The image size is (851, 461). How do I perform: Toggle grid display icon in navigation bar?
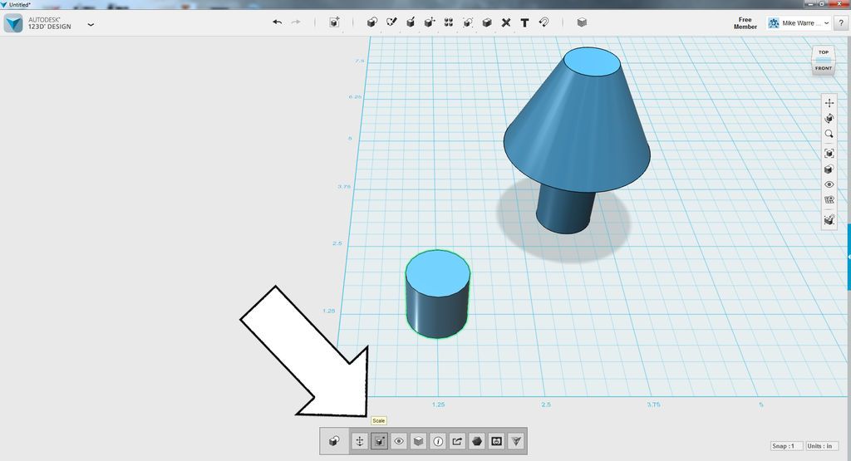pos(829,199)
